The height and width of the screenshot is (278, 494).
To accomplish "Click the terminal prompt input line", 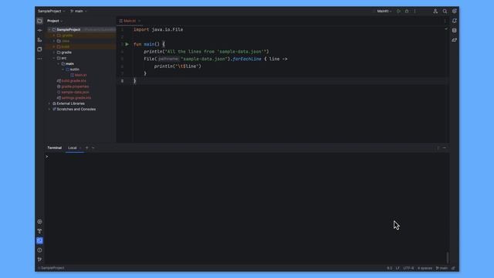I will coord(247,157).
